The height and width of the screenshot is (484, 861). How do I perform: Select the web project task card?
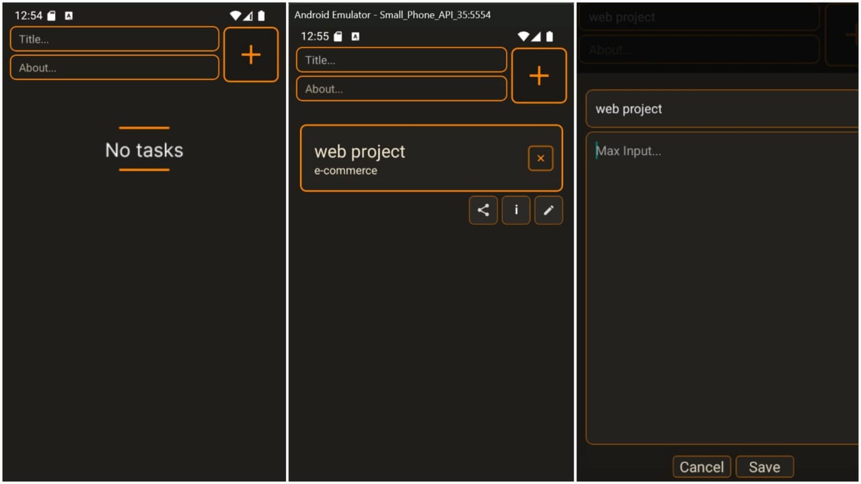point(431,158)
